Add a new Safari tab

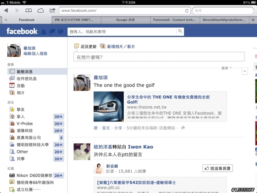(x=253, y=20)
